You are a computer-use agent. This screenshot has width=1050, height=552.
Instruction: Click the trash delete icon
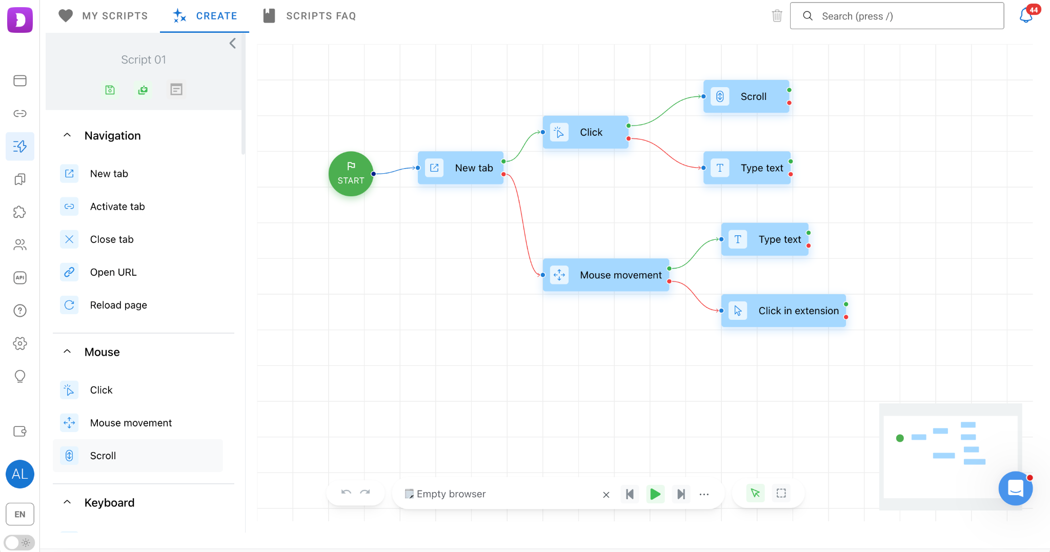(x=777, y=16)
